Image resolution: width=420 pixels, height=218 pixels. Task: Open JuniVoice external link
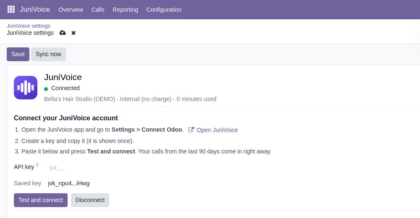[217, 130]
